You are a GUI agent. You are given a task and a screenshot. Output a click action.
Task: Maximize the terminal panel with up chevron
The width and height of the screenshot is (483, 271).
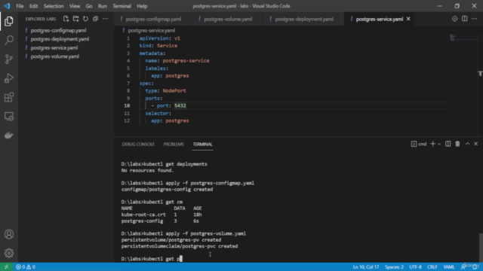tap(467, 144)
